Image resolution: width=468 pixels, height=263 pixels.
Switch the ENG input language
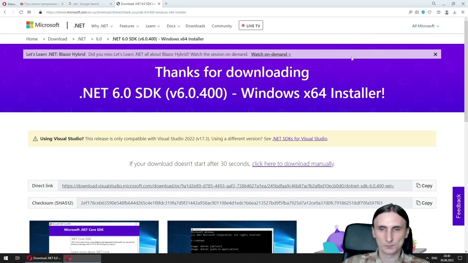434,258
